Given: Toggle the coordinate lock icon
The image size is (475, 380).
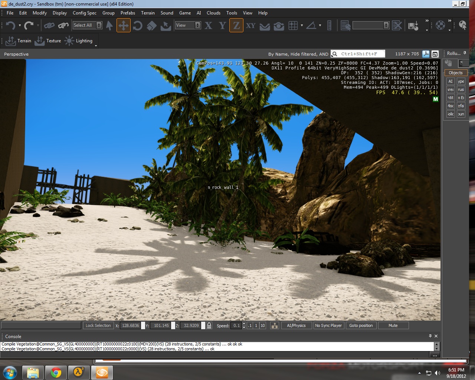Looking at the screenshot, I should (209, 325).
